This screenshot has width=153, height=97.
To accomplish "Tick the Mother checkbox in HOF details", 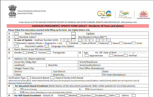I will tap(79, 95).
